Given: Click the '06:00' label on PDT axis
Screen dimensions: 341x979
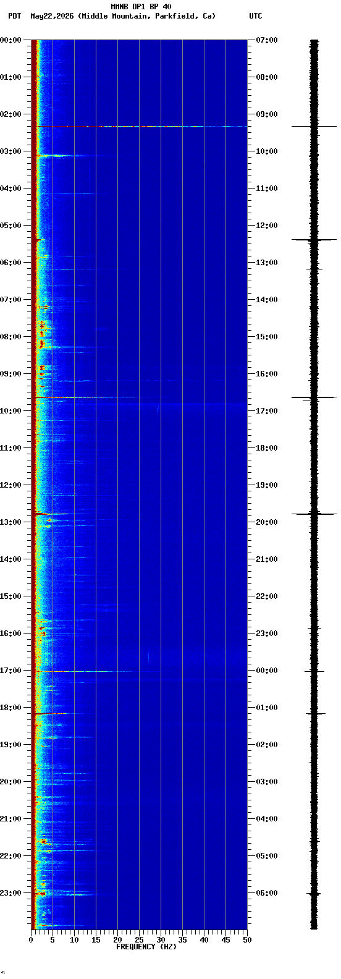Looking at the screenshot, I should click(x=11, y=263).
